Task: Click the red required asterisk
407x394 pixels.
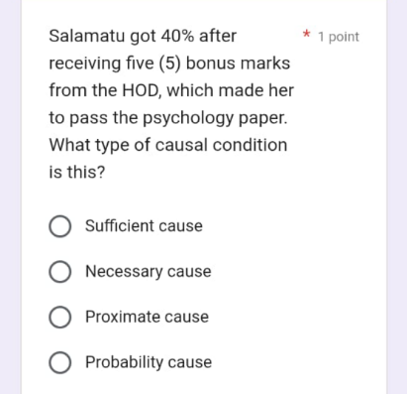Action: (306, 34)
